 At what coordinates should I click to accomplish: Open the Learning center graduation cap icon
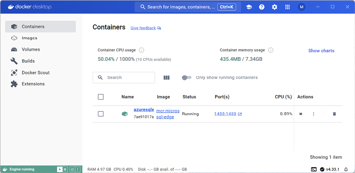[x=249, y=7]
